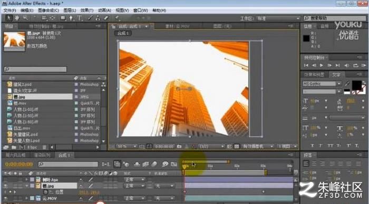Switch to the 素材: 云.MOV viewer tab

tap(178, 26)
